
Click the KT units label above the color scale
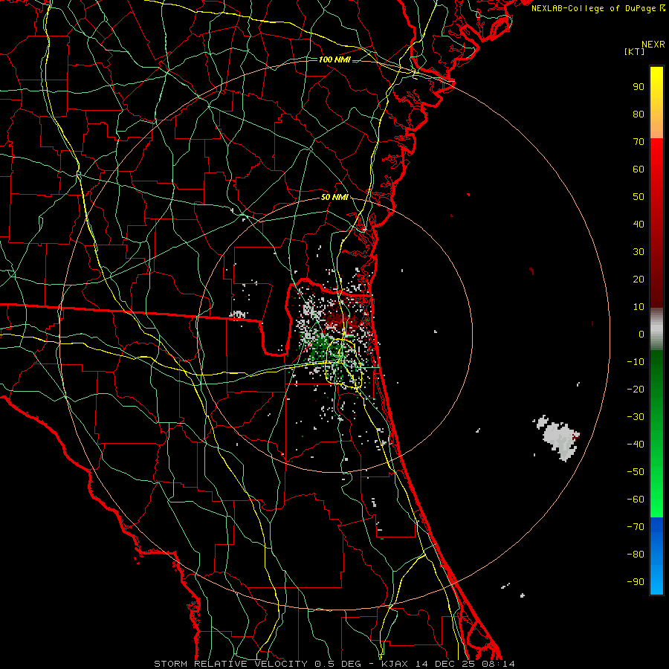[x=634, y=51]
